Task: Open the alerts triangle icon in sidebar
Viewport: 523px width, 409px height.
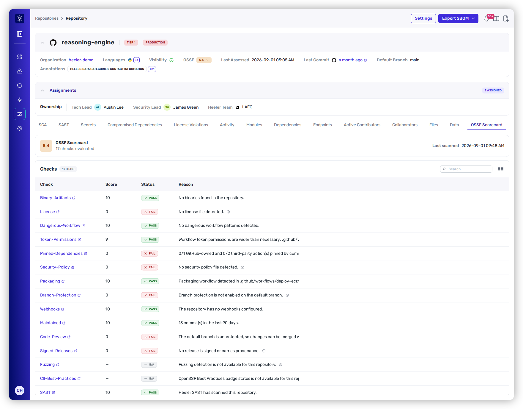Action: click(20, 71)
